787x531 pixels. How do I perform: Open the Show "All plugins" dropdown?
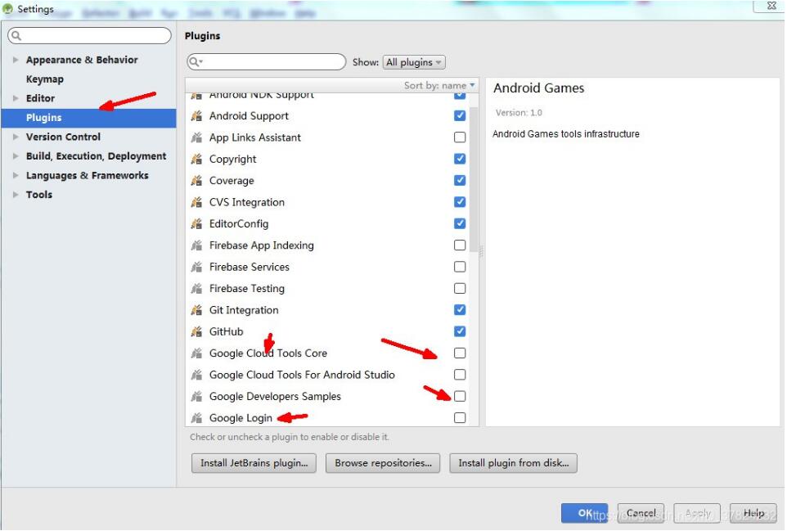[414, 61]
